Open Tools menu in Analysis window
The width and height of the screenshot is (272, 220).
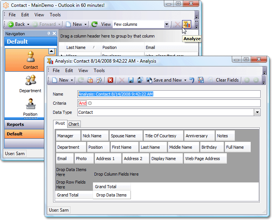tap(99, 71)
